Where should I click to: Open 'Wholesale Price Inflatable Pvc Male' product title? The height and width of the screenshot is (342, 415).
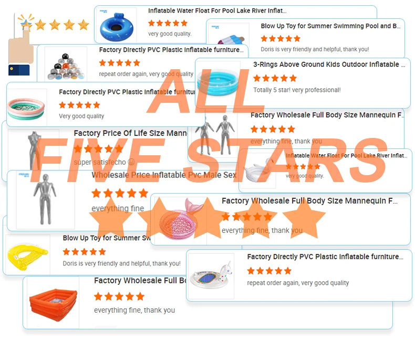[x=164, y=175]
